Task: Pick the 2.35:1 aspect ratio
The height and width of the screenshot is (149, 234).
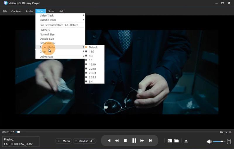Action: point(94,73)
